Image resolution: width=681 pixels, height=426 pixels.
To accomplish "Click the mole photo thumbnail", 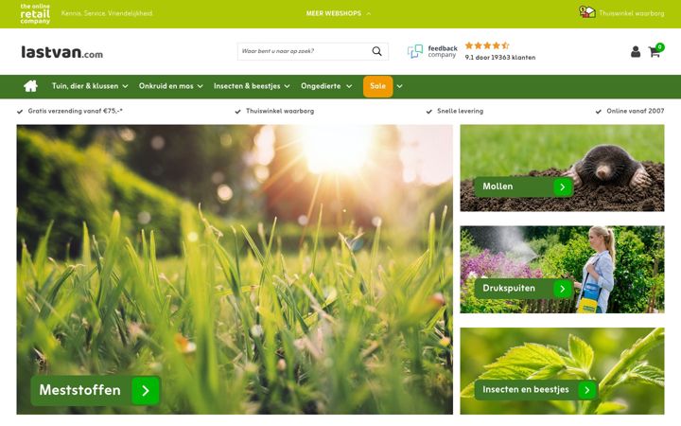I will tap(562, 169).
